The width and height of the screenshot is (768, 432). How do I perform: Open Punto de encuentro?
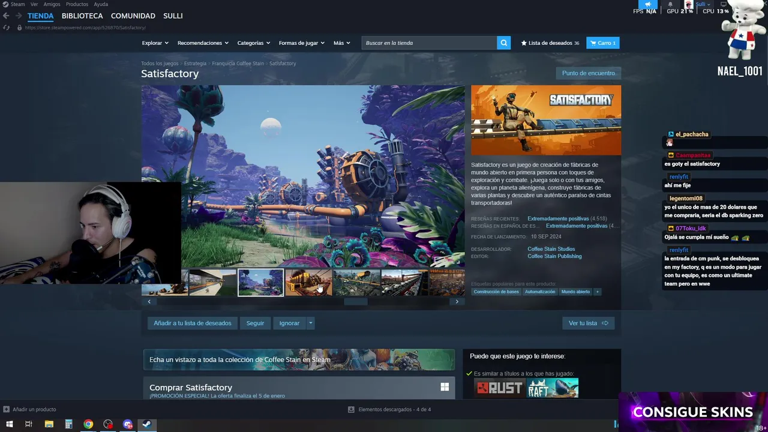point(589,73)
